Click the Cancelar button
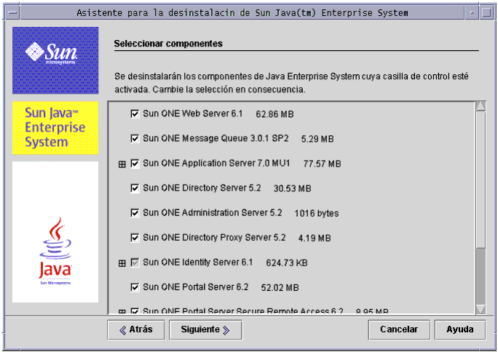Image resolution: width=498 pixels, height=352 pixels. [399, 329]
